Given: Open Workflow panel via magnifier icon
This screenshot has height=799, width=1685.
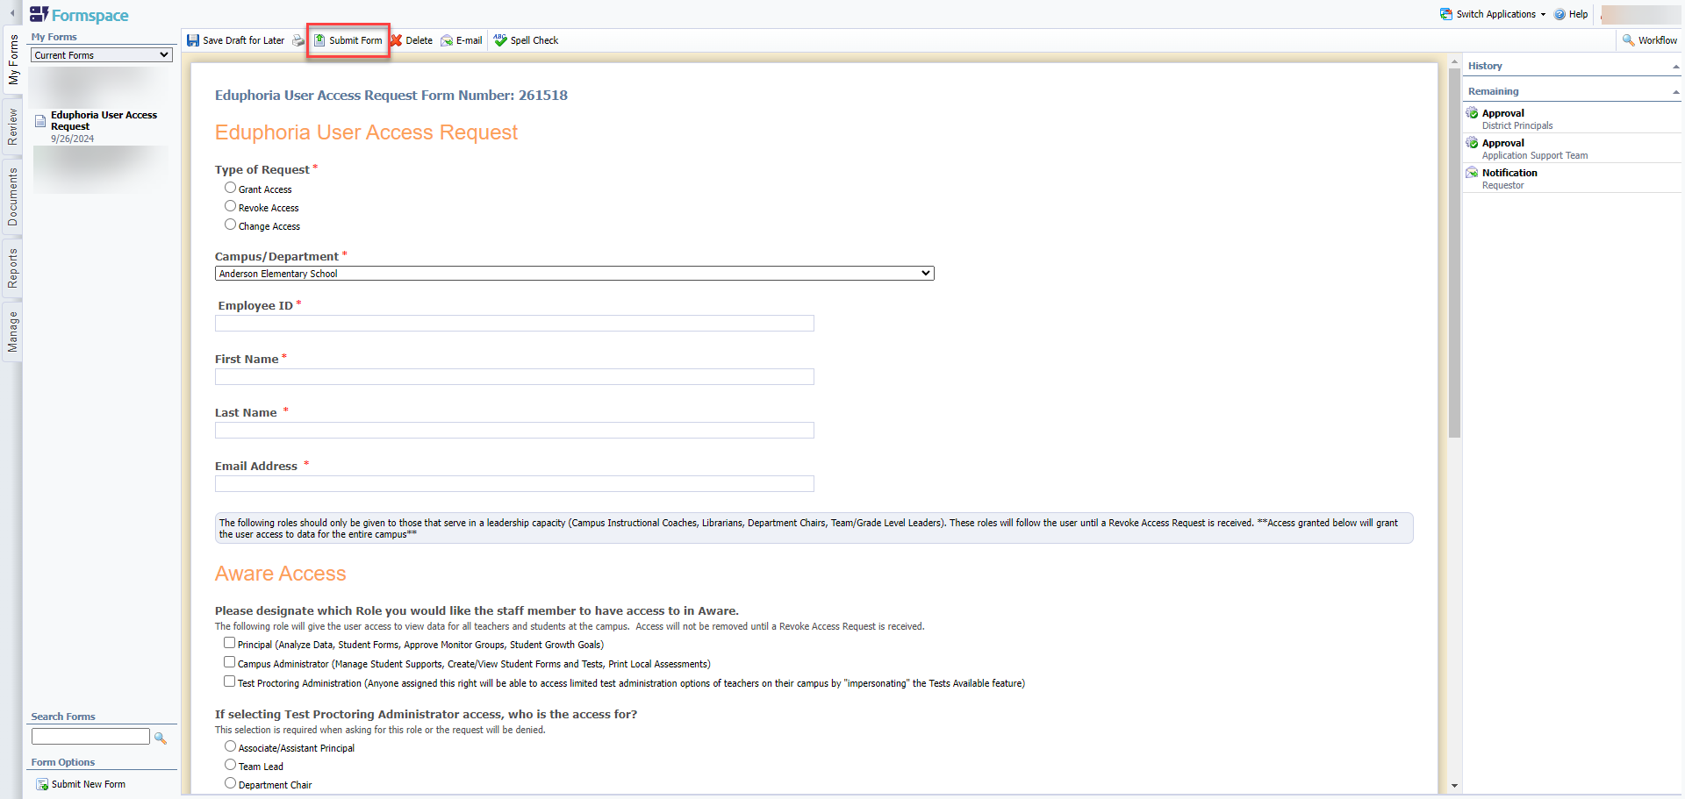Looking at the screenshot, I should pos(1628,40).
